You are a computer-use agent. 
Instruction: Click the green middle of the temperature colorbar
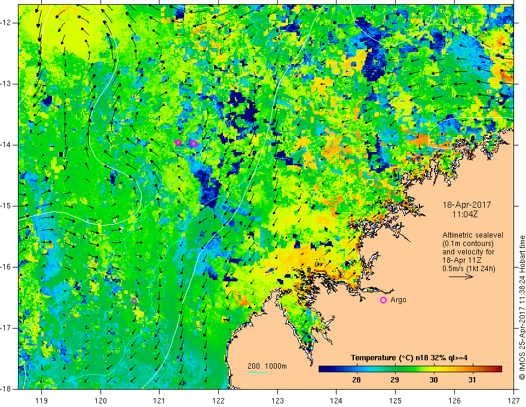pyautogui.click(x=410, y=369)
